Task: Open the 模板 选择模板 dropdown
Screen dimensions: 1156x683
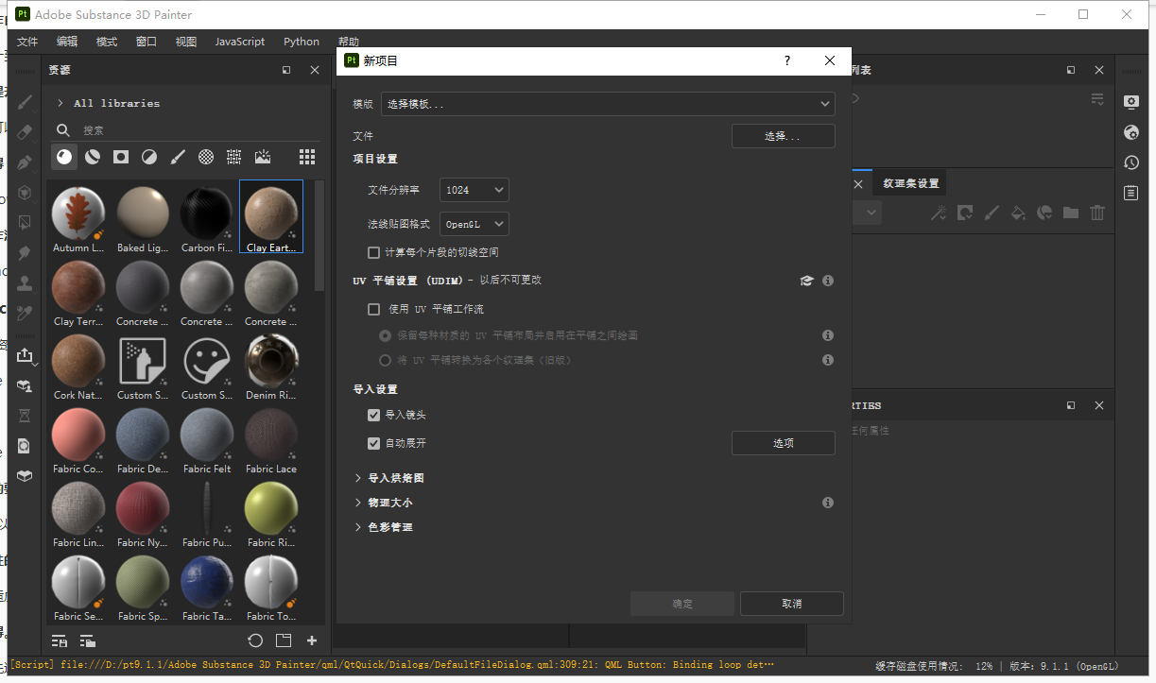Action: (608, 104)
